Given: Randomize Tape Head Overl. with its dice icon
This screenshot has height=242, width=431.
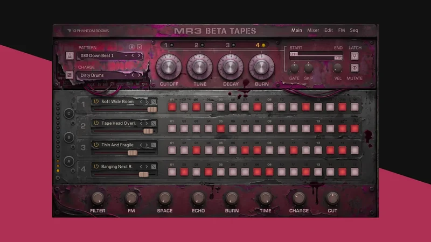Looking at the screenshot, I should pos(154,124).
